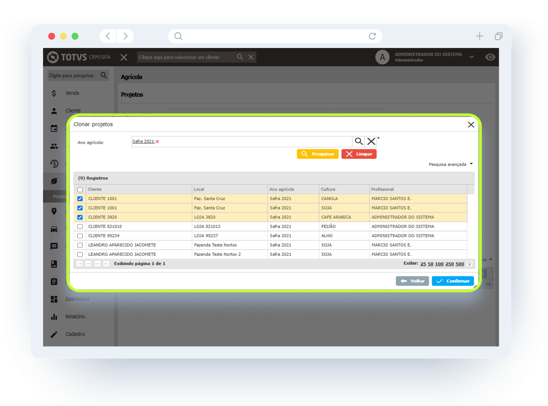Open the Cadastro menu item
The image size is (548, 406).
point(75,334)
